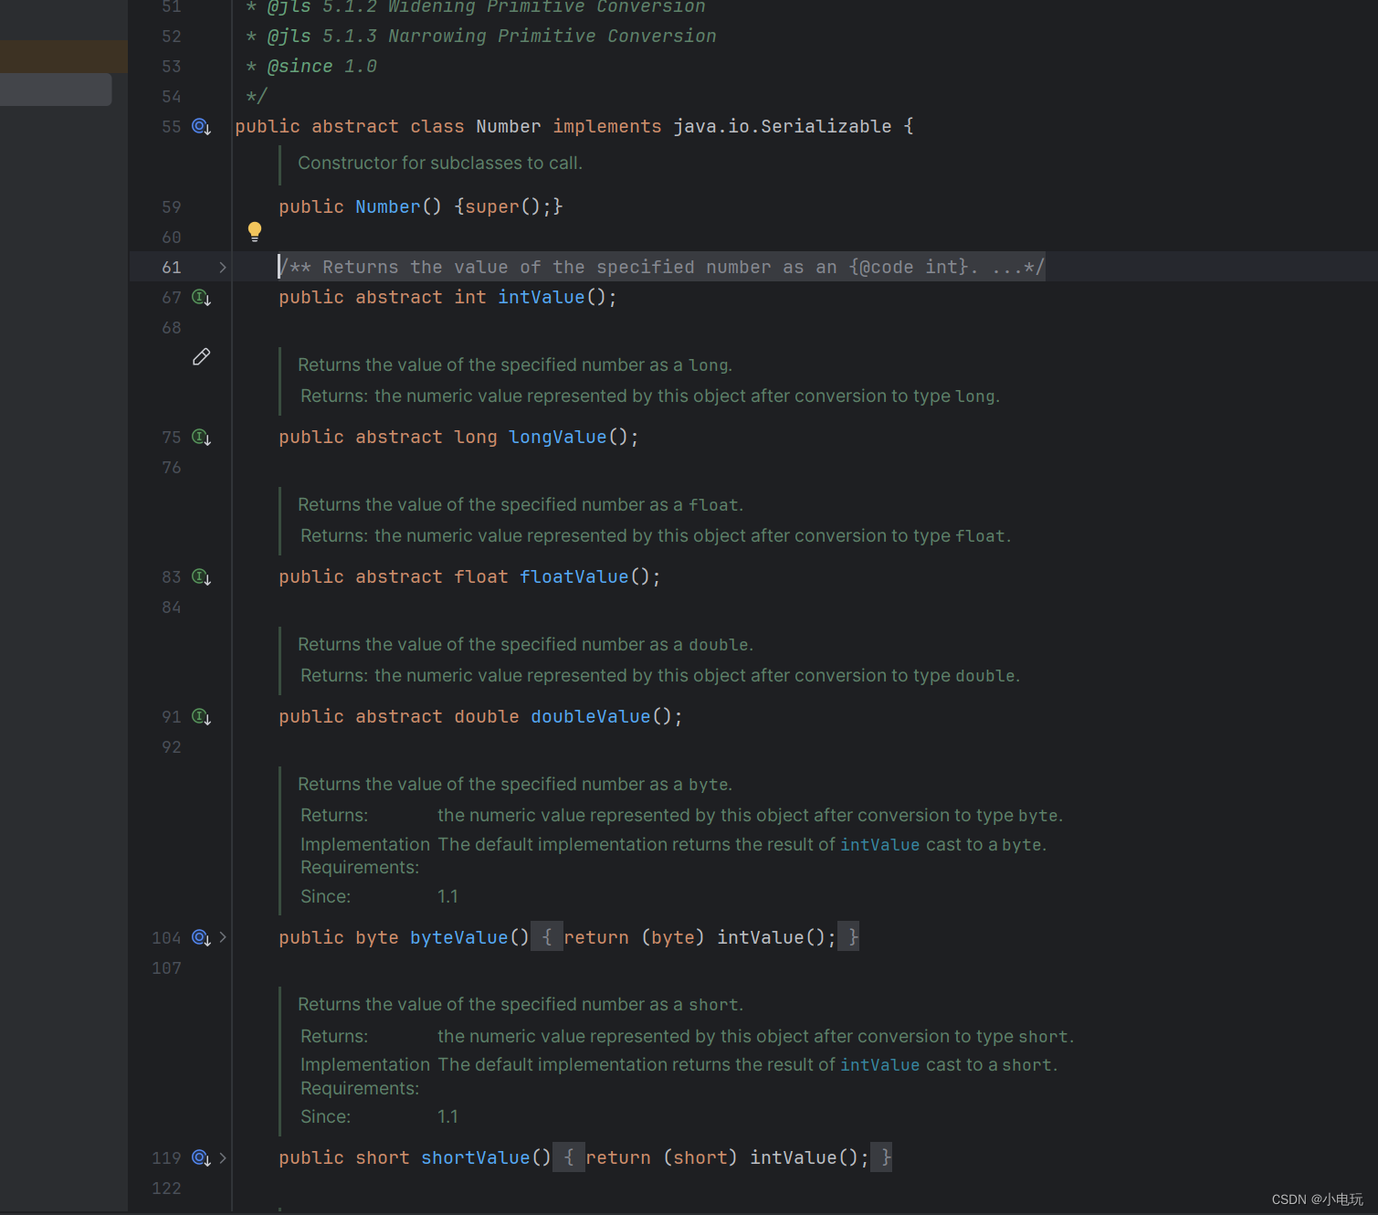Click the shortValue method name
Image resolution: width=1378 pixels, height=1215 pixels.
[476, 1157]
